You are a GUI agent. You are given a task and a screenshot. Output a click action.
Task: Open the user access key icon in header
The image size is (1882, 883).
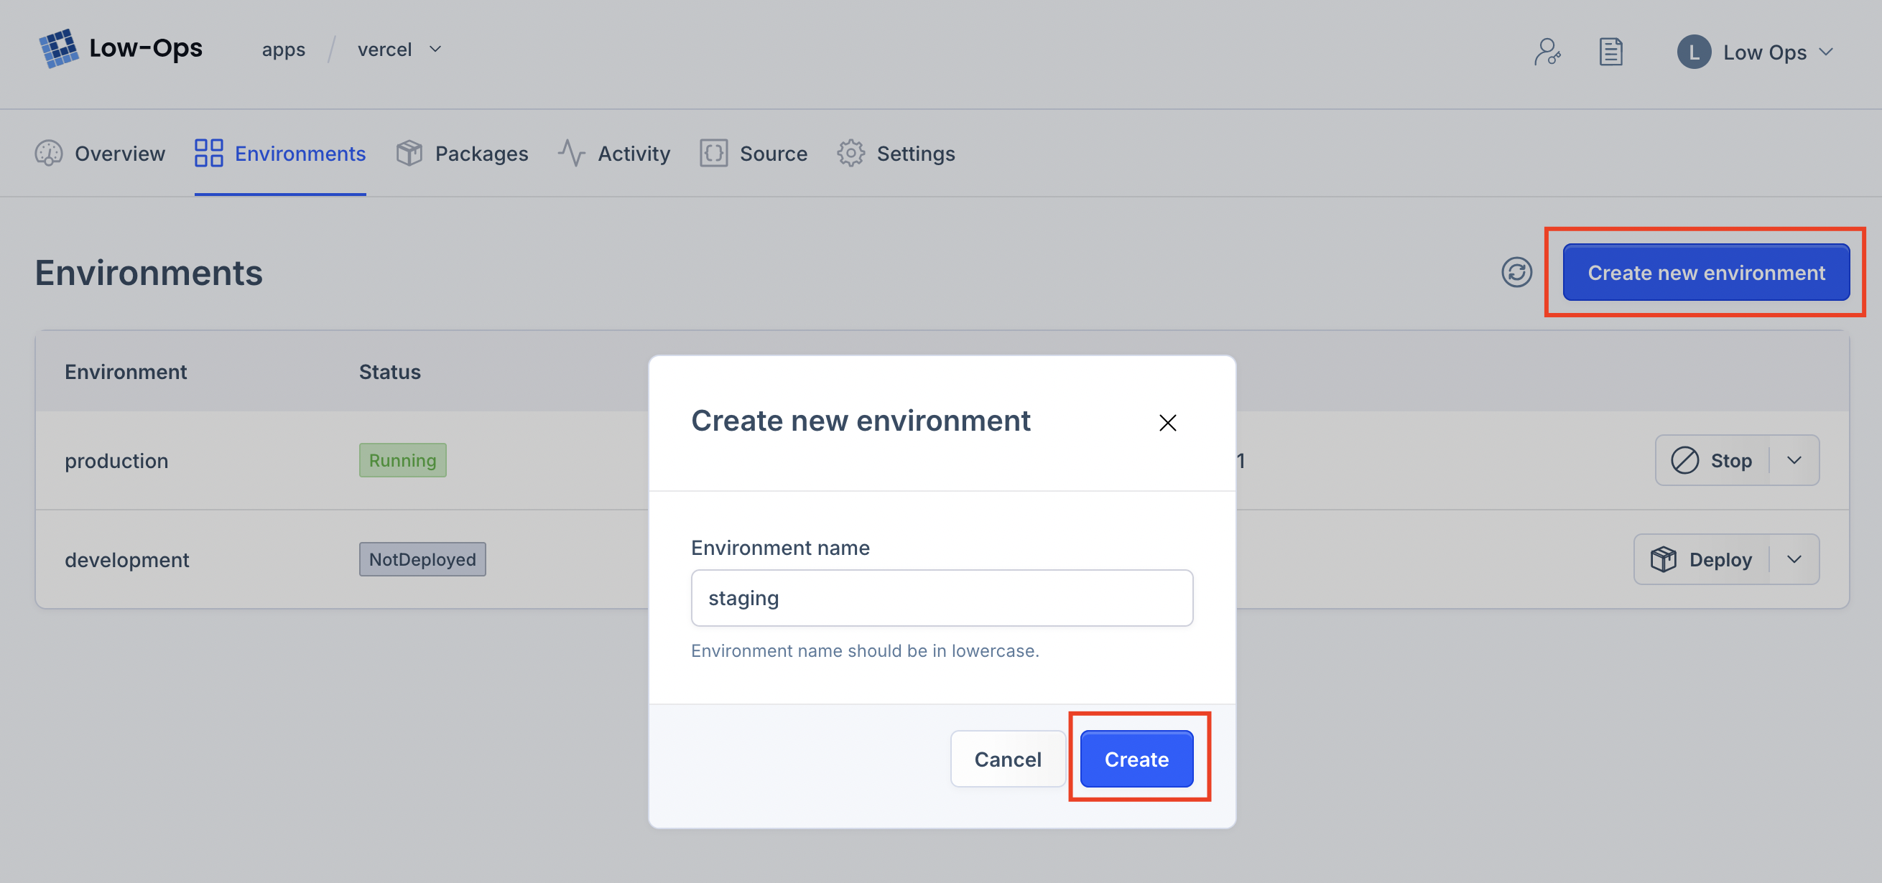(x=1548, y=52)
